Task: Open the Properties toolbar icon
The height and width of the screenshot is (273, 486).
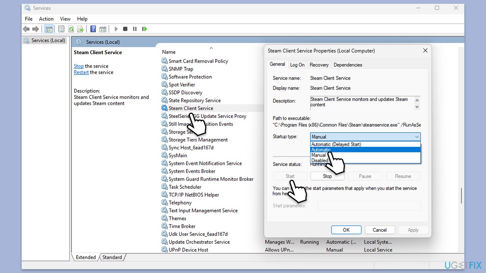Action: tap(61, 29)
